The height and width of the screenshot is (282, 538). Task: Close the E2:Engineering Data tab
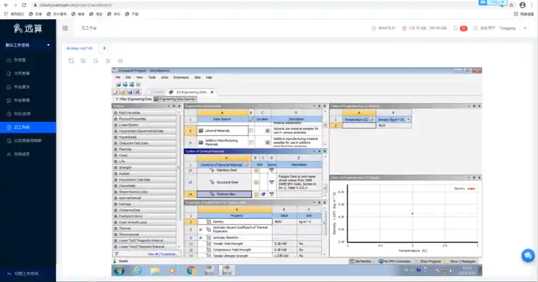[x=212, y=92]
